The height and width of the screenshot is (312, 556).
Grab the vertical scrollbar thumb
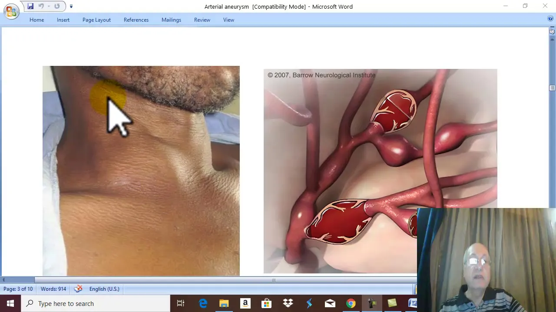tap(552, 88)
